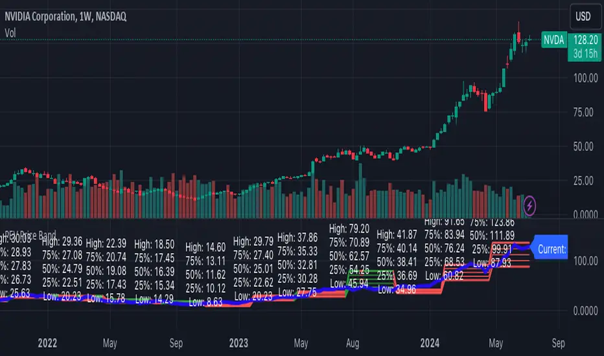This screenshot has height=356, width=604.
Task: Click the 'Low: 87.93' band label
Action: coord(492,263)
